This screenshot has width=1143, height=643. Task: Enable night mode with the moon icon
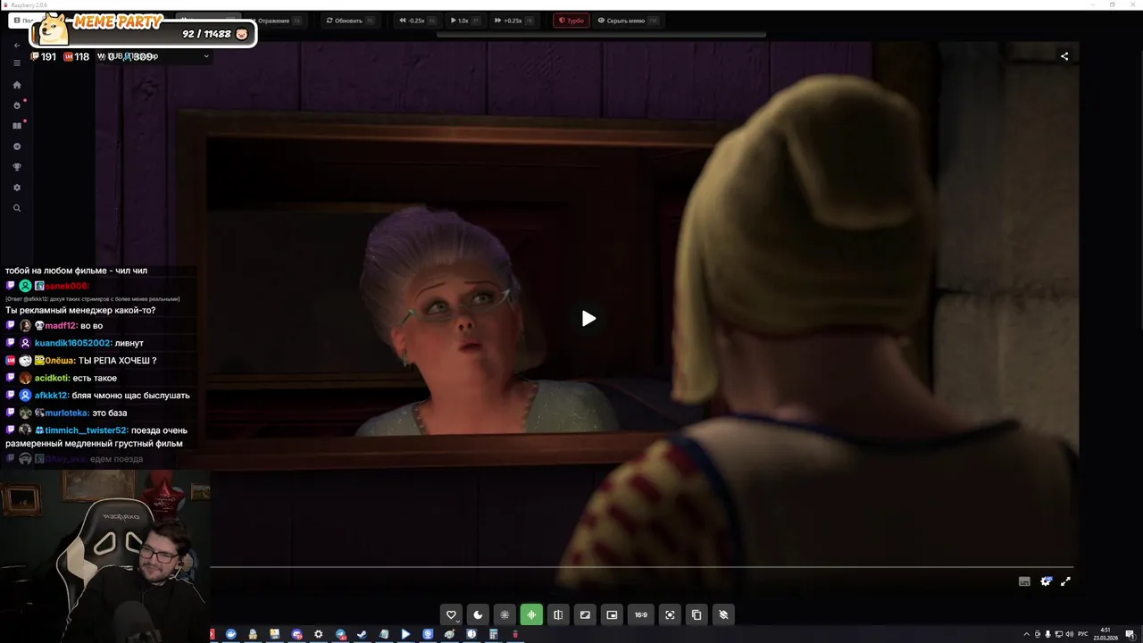tap(478, 614)
